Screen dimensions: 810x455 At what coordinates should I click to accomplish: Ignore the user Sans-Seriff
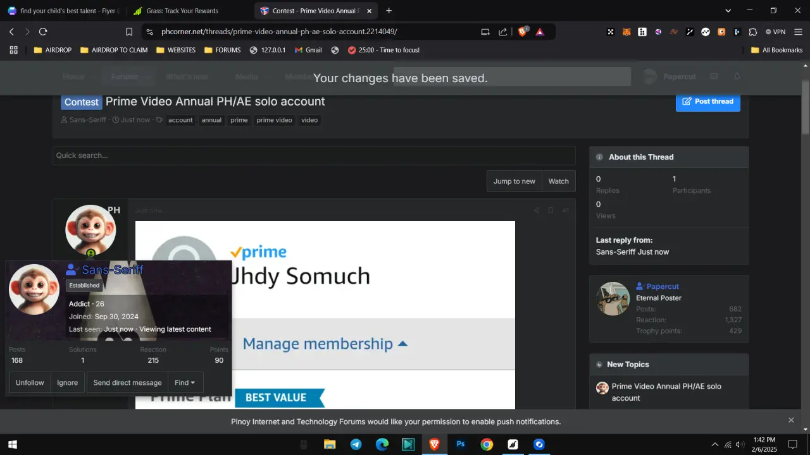[68, 382]
